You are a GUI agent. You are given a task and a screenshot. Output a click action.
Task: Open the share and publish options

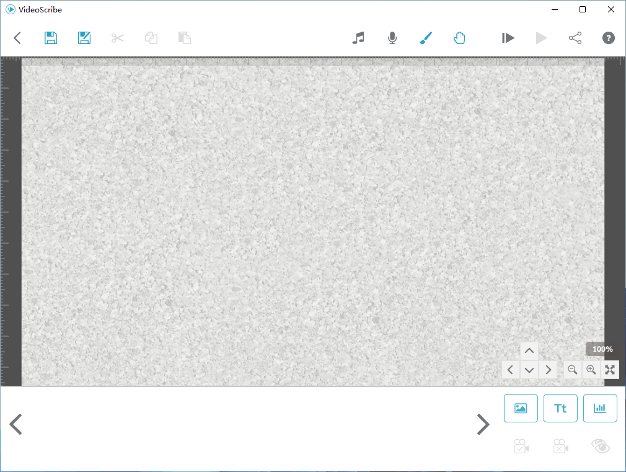click(x=575, y=38)
